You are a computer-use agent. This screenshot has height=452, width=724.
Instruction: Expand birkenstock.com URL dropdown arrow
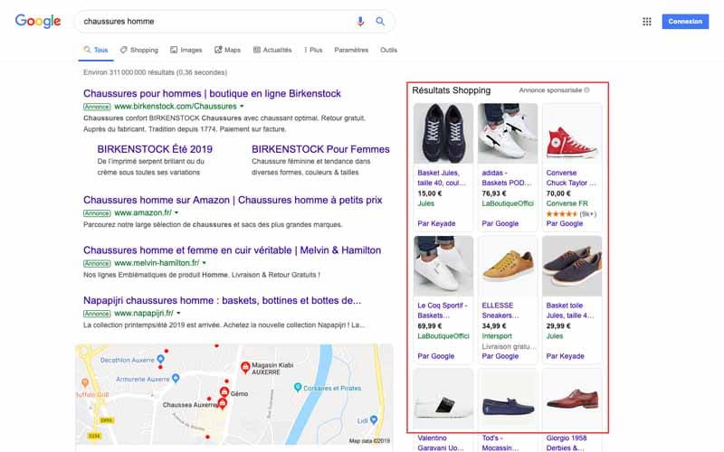point(242,106)
